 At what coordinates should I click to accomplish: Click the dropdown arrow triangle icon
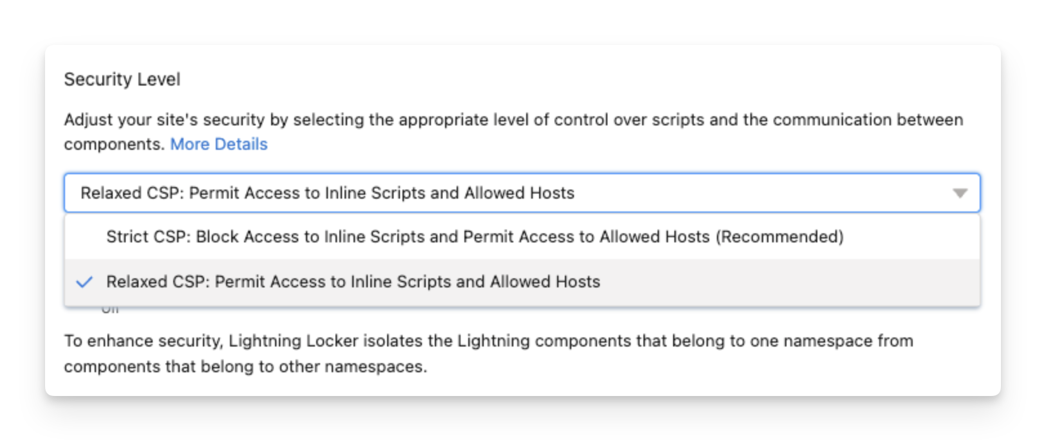960,193
